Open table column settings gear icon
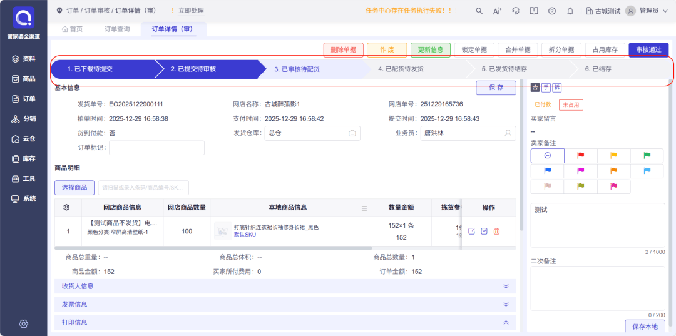 click(67, 208)
